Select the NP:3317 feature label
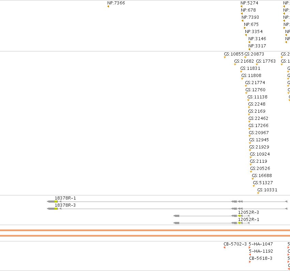 point(257,46)
